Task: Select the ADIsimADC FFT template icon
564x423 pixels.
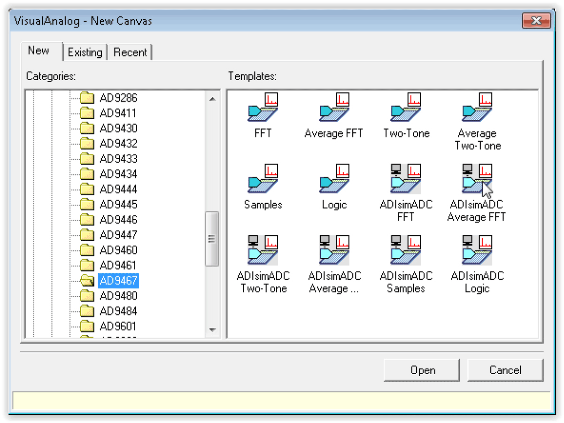Action: pos(406,179)
